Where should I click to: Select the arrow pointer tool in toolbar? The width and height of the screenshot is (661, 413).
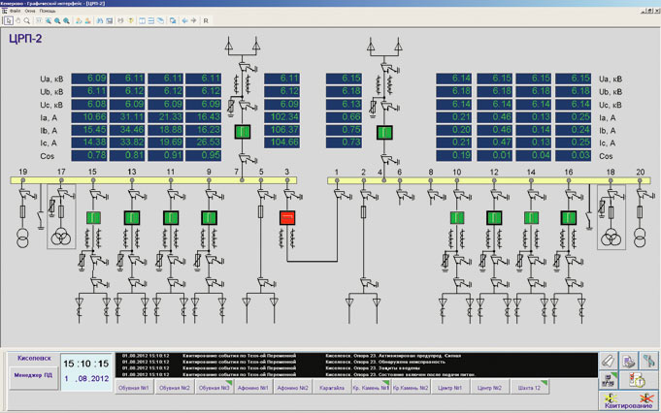7,19
